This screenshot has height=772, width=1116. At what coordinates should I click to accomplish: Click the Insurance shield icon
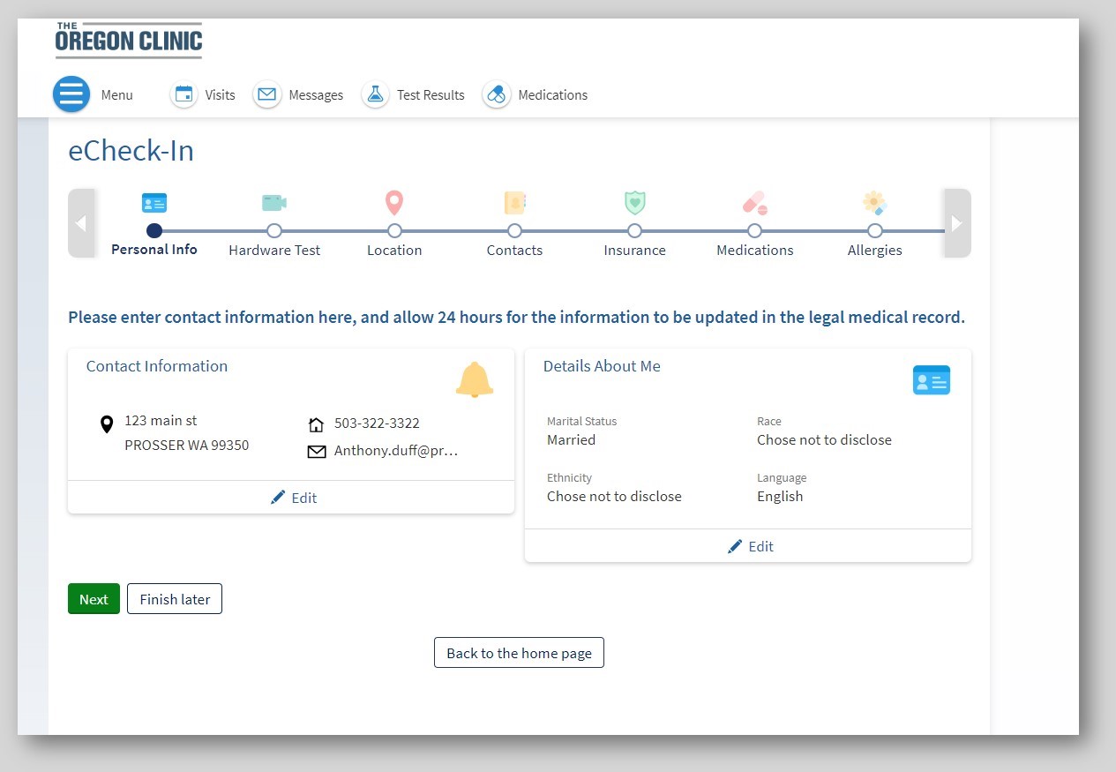tap(634, 202)
